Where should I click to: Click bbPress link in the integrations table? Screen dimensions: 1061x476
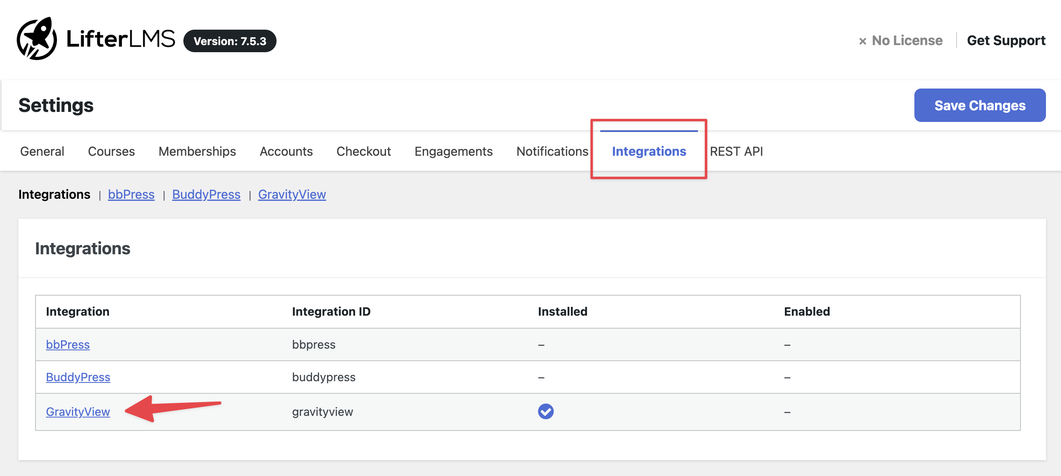pos(68,344)
